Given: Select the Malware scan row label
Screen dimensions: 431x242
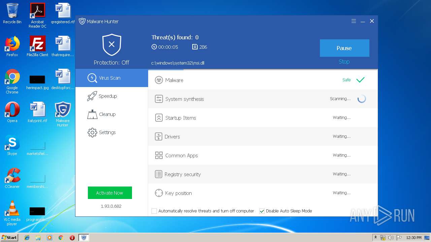Looking at the screenshot, I should click(174, 80).
